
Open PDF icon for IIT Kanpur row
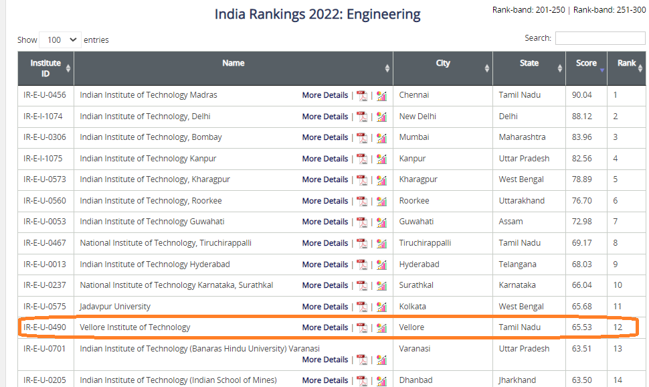click(x=362, y=159)
